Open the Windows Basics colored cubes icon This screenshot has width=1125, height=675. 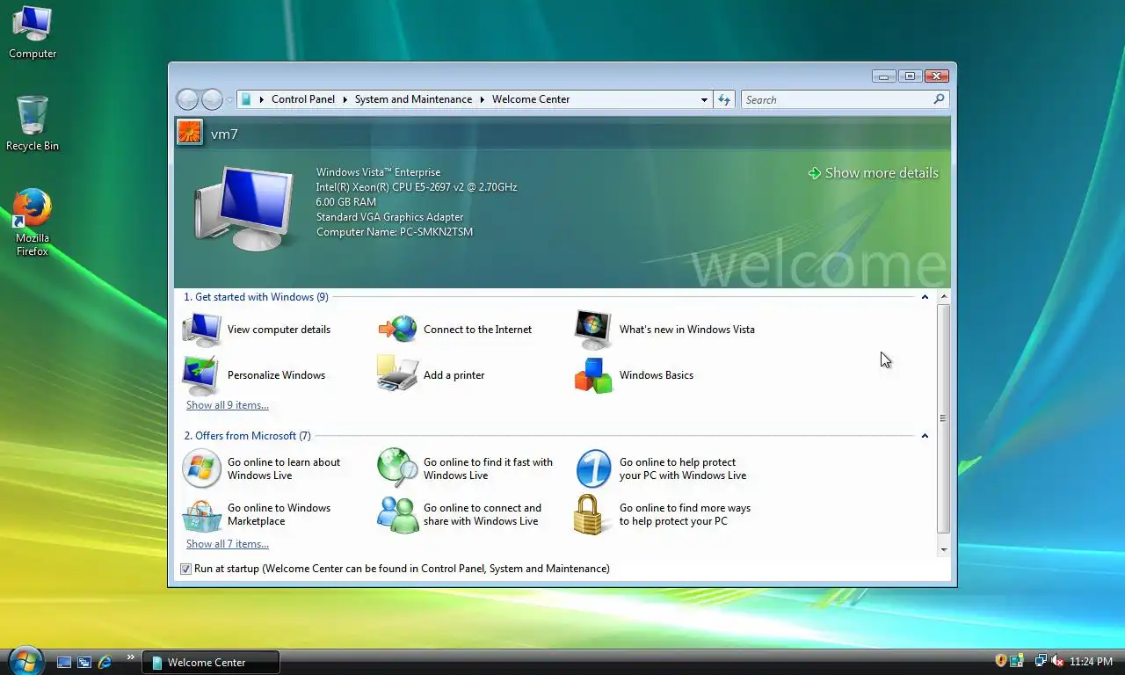pyautogui.click(x=593, y=375)
